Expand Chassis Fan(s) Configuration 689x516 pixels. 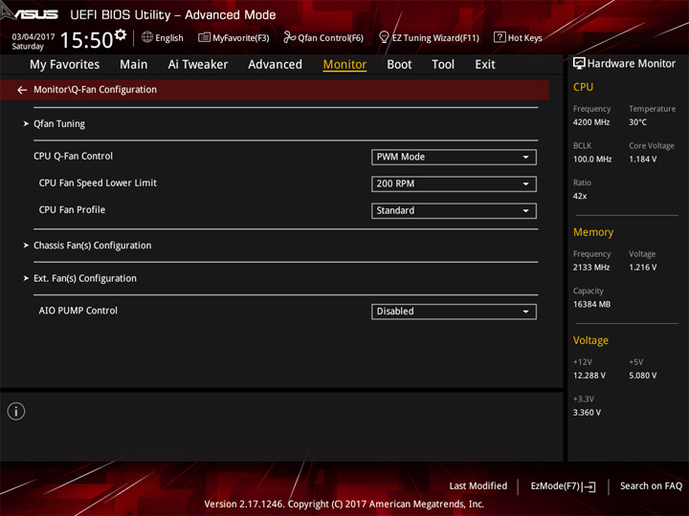pyautogui.click(x=92, y=246)
